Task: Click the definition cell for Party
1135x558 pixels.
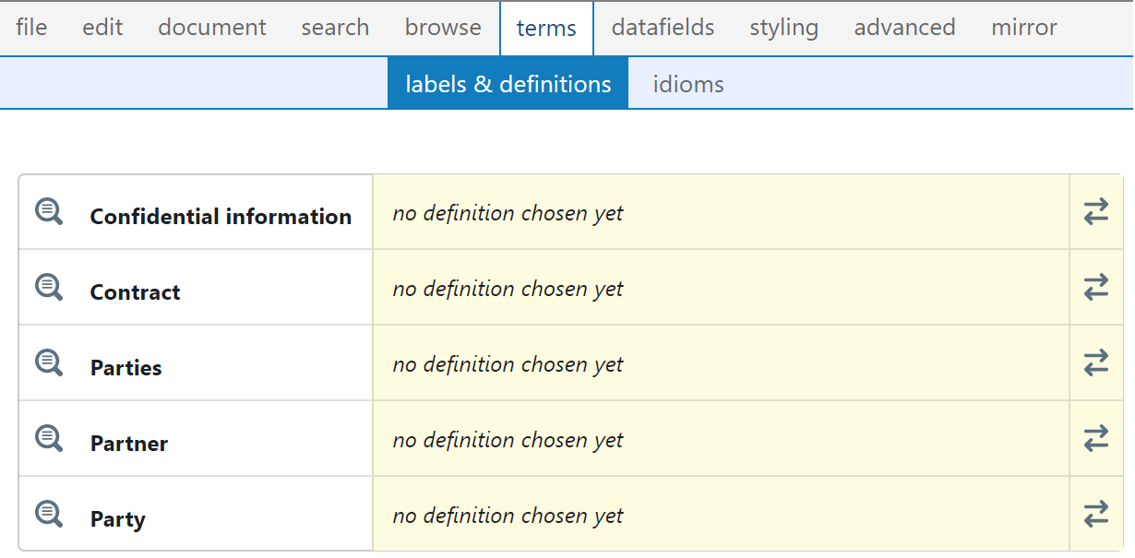Action: [x=721, y=515]
